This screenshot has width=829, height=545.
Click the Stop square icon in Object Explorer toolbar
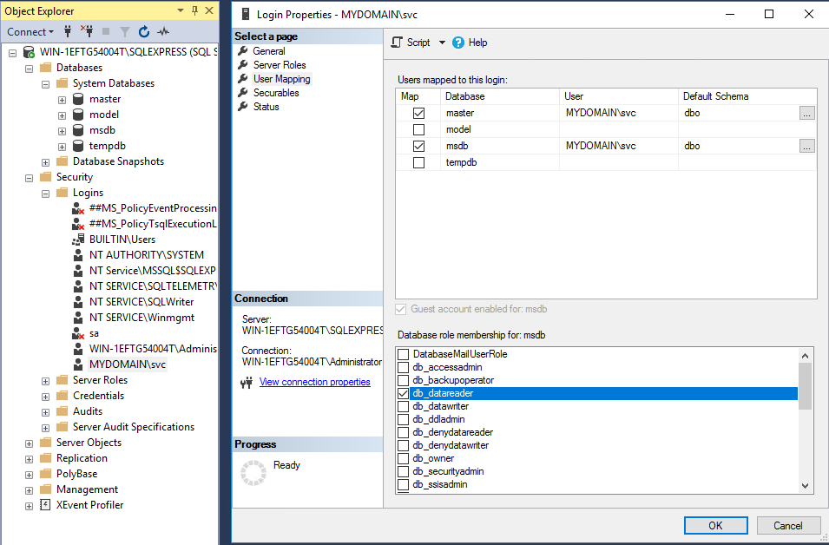[x=106, y=32]
